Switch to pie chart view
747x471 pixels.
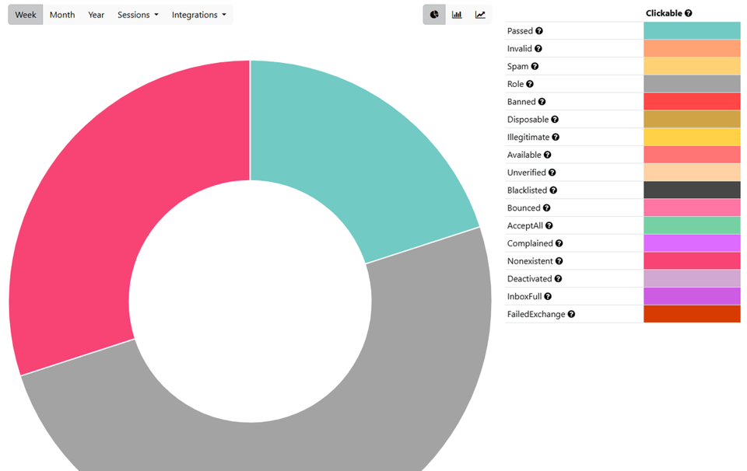(434, 15)
